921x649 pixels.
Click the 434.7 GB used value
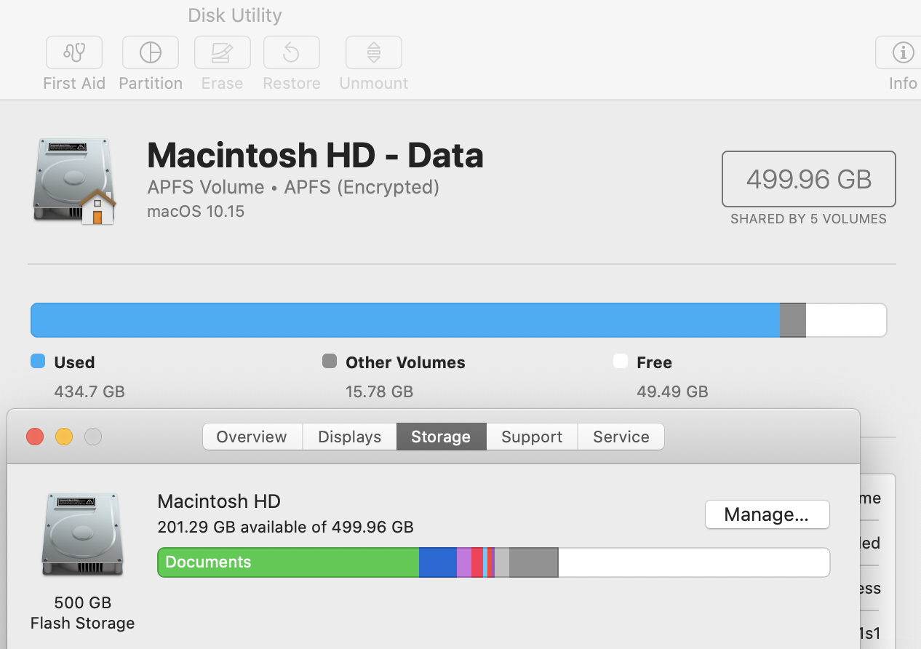pos(89,391)
